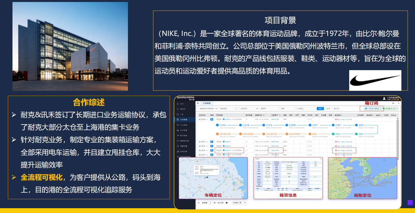Click the user avatar icon
Screen dimensions: 415x213
point(384,98)
